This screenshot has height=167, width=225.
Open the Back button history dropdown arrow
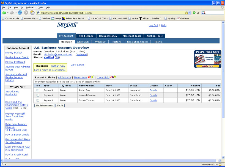8,13
